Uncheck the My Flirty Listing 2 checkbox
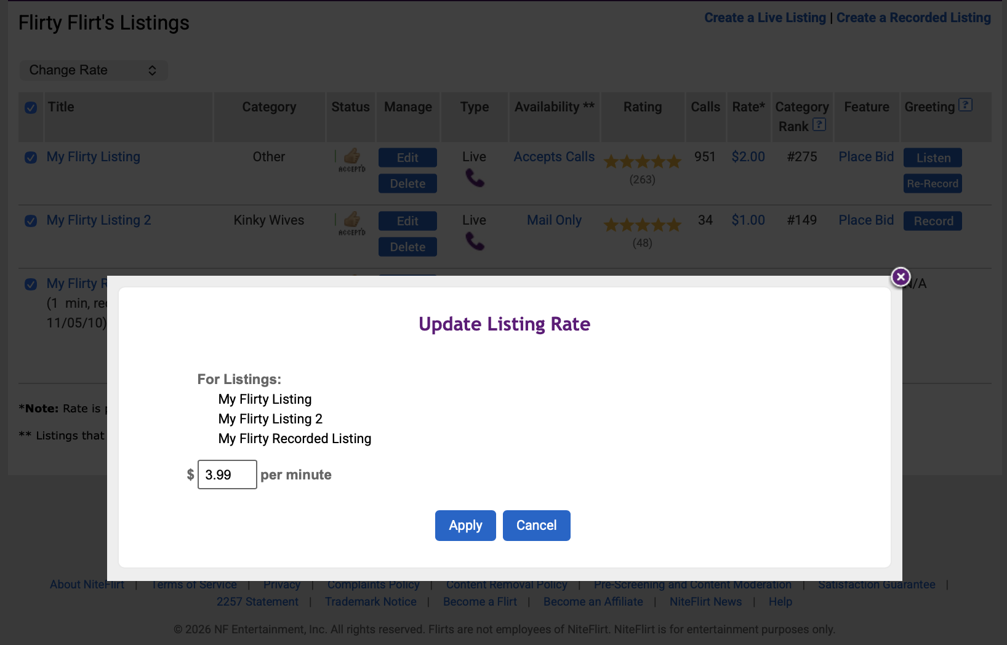 (x=31, y=221)
